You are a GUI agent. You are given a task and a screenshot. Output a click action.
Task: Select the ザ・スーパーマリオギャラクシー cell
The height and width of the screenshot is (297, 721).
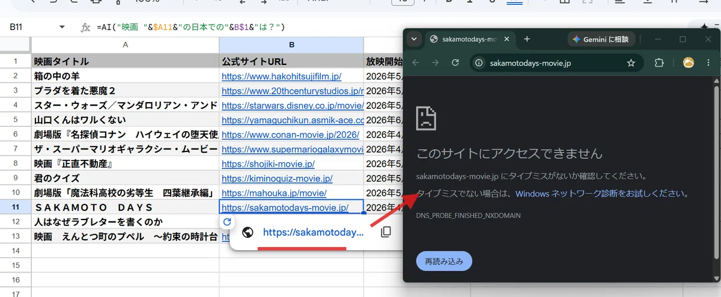[x=125, y=149]
